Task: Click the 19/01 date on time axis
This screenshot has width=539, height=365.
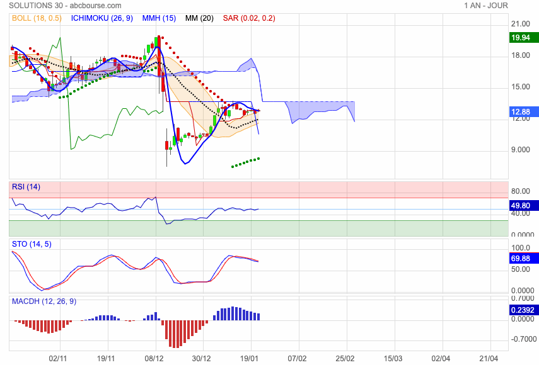Action: [x=249, y=359]
